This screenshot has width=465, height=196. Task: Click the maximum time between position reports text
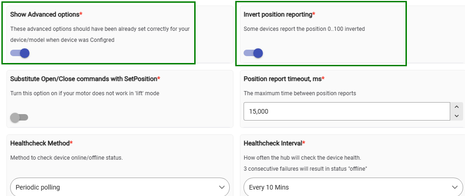(x=300, y=93)
